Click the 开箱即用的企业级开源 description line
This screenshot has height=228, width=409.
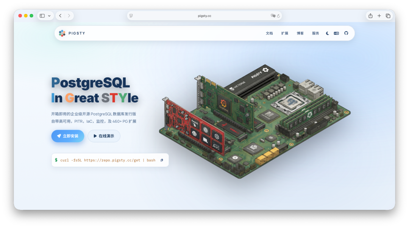pyautogui.click(x=94, y=114)
